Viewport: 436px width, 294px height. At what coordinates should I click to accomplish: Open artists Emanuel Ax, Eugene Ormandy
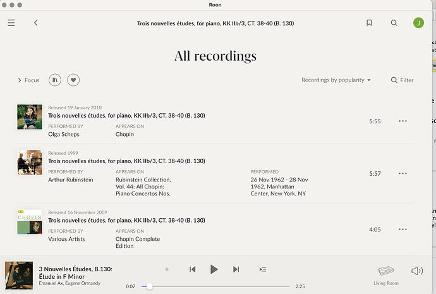70,283
